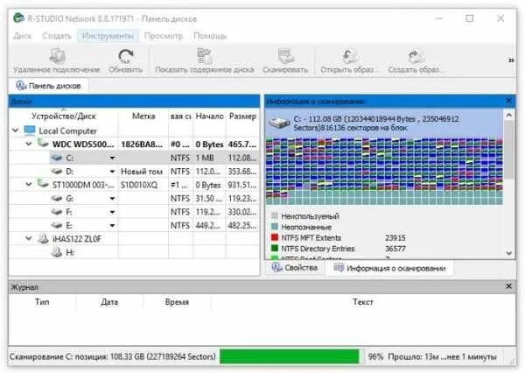The image size is (525, 373).
Task: Click the colored scan block map
Action: (x=384, y=171)
